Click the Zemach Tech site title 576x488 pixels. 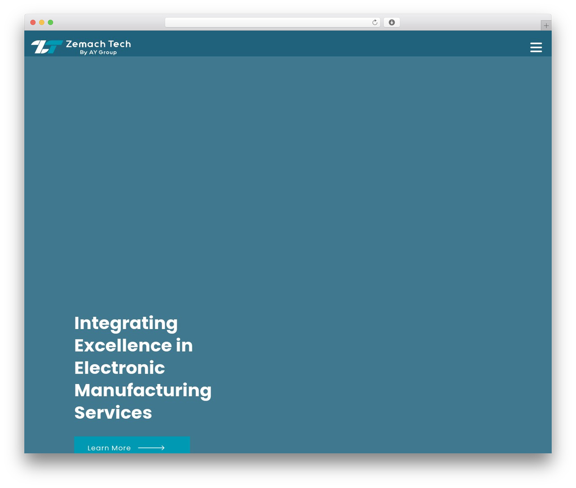[99, 44]
